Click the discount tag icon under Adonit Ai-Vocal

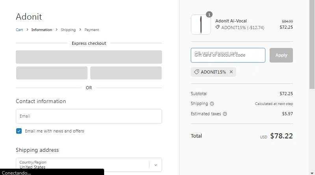pyautogui.click(x=218, y=27)
